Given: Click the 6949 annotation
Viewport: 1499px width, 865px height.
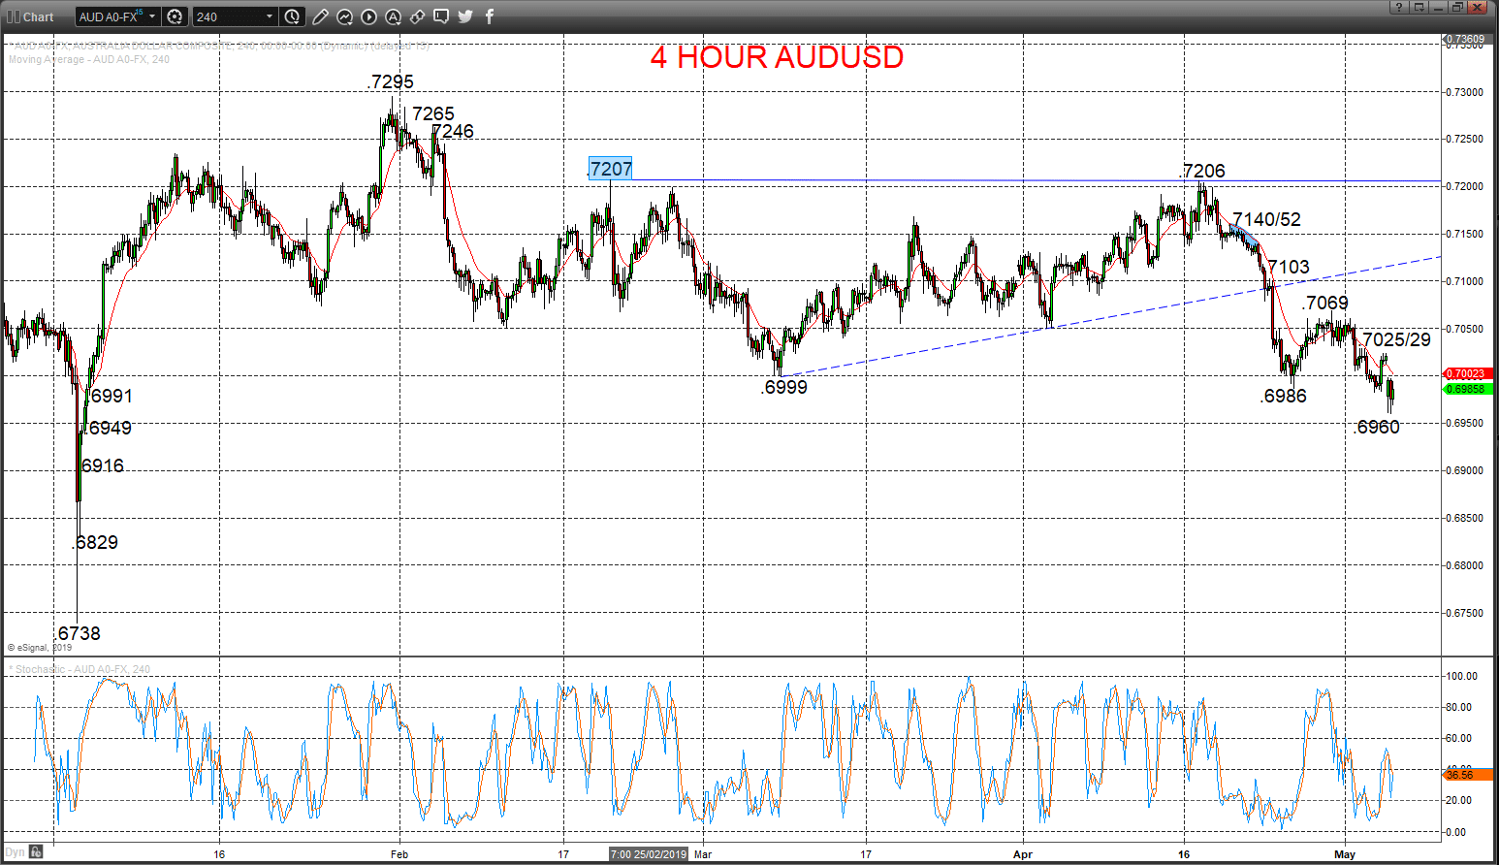Looking at the screenshot, I should [x=110, y=429].
